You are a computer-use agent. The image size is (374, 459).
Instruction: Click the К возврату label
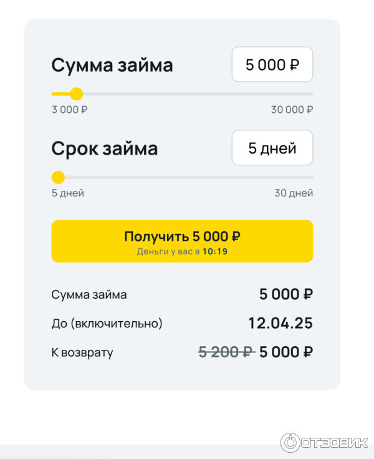click(82, 353)
